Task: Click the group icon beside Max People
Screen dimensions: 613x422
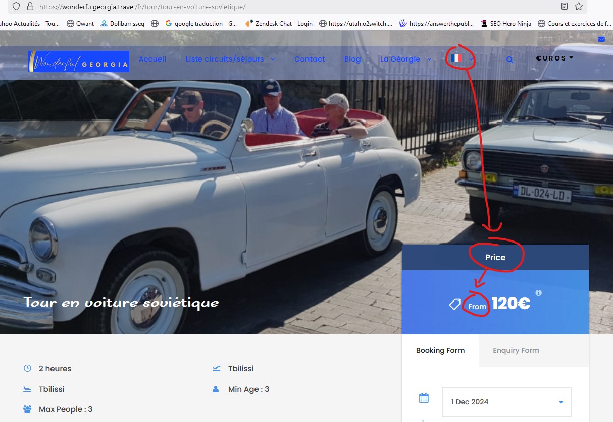Action: (27, 409)
